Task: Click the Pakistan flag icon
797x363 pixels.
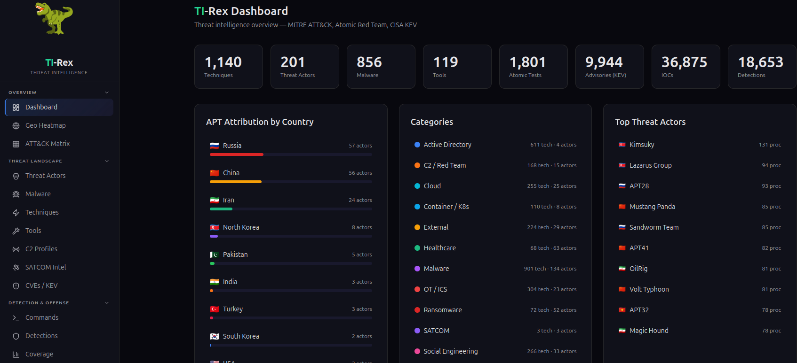Action: coord(215,255)
